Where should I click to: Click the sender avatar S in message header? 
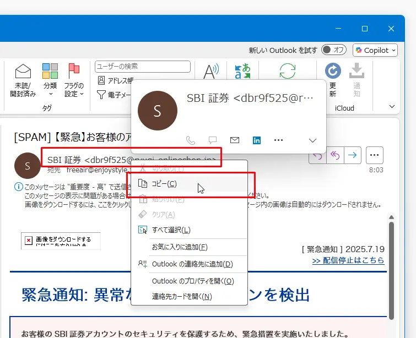28,166
